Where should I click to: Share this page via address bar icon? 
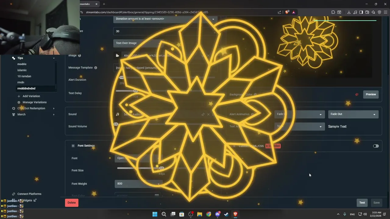(x=279, y=12)
